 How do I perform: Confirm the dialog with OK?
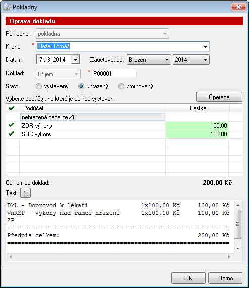coord(189,278)
